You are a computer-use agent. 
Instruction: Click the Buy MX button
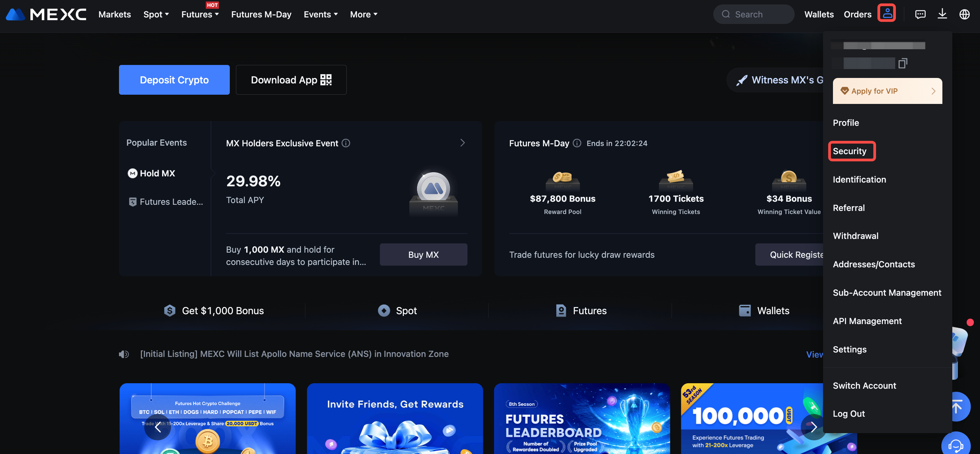[x=423, y=255]
